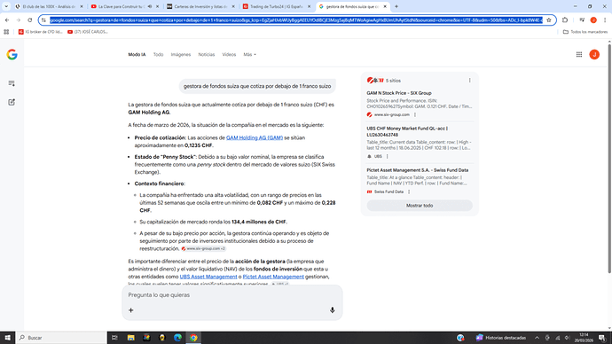Go forward to the next page
612x344 pixels.
coord(19,20)
